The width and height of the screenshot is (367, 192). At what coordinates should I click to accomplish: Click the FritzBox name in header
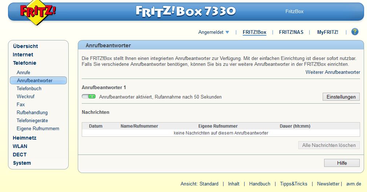pyautogui.click(x=294, y=11)
